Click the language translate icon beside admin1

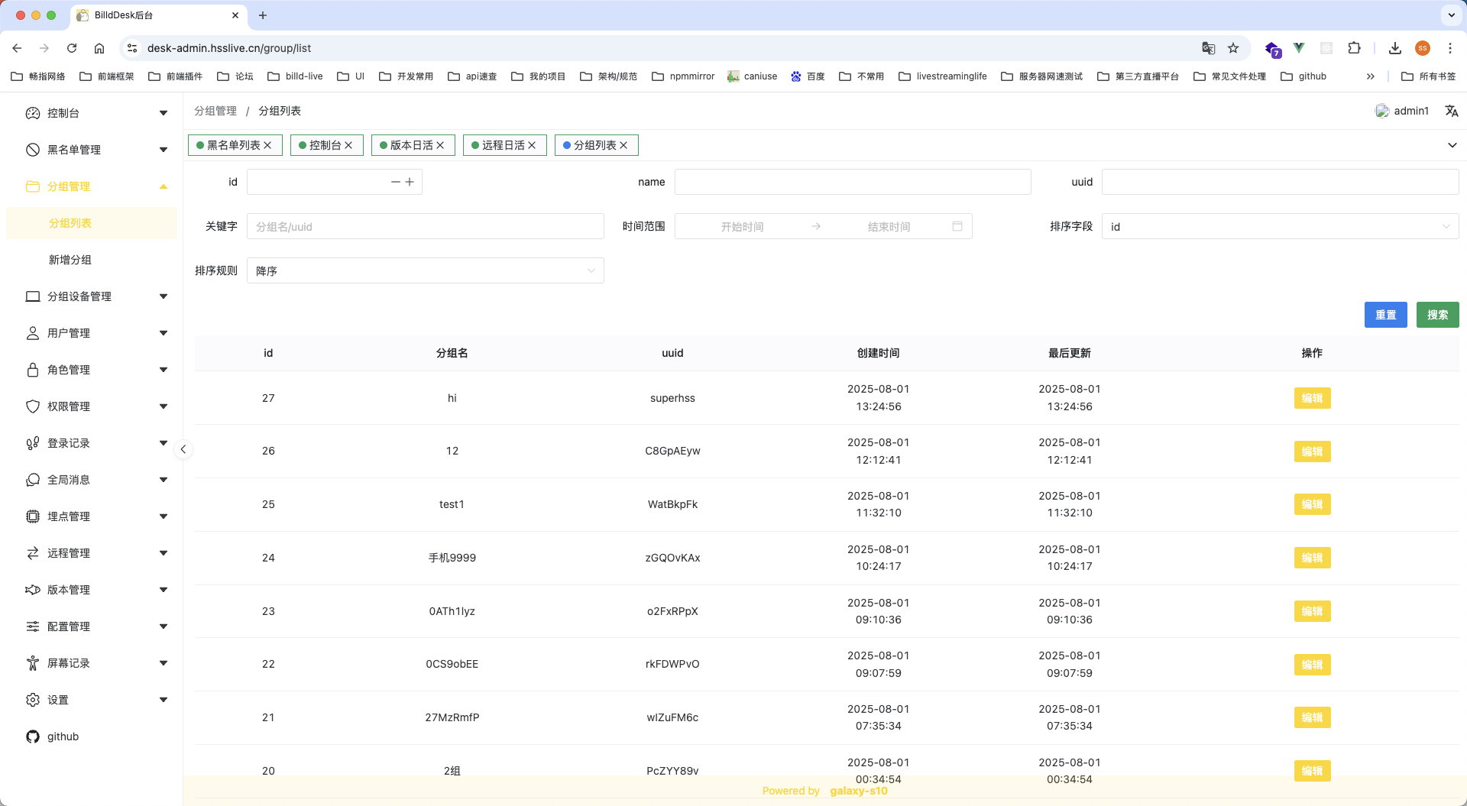(x=1452, y=112)
